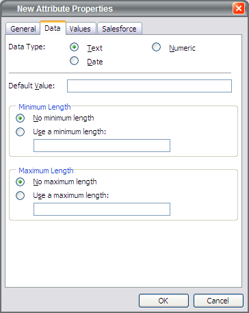Select the Text data type radio button

(74, 47)
